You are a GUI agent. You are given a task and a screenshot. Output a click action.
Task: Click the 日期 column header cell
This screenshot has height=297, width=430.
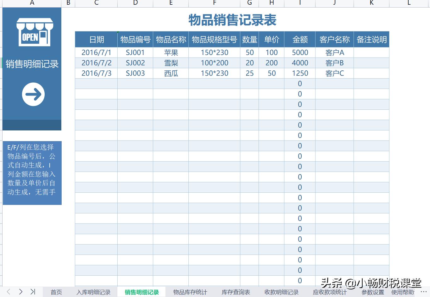pos(96,39)
